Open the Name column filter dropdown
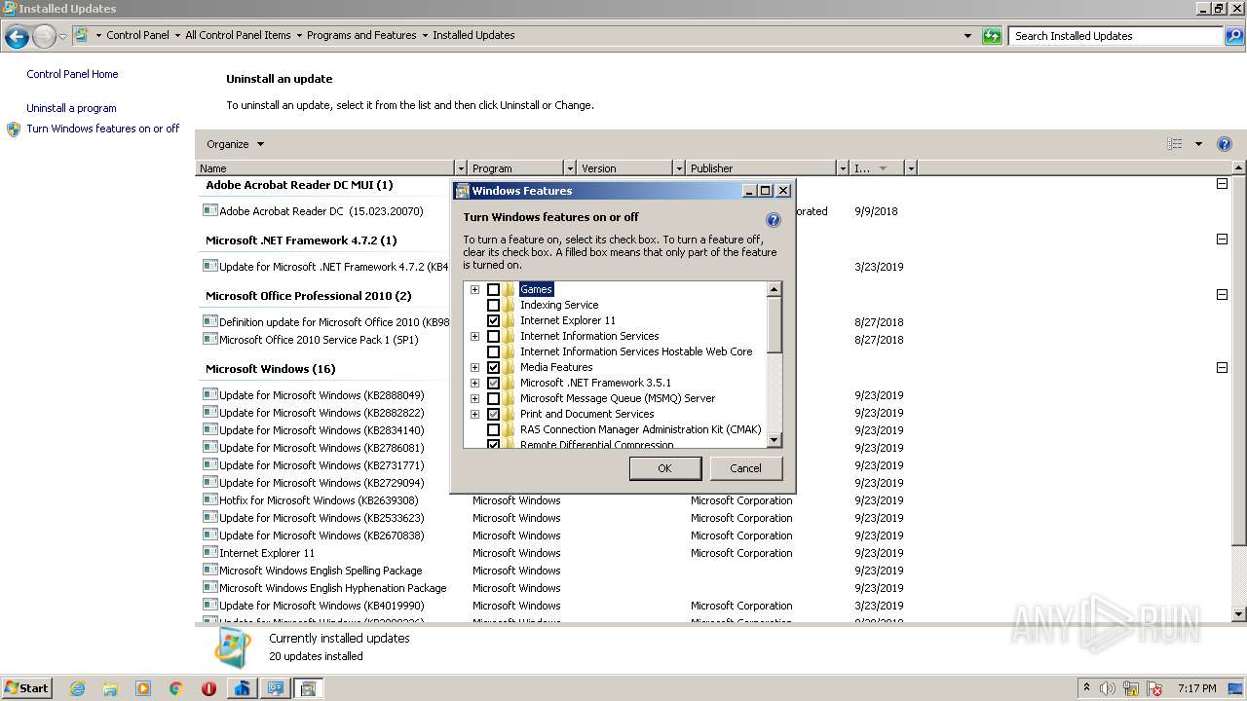Viewport: 1247px width, 701px height. point(461,168)
